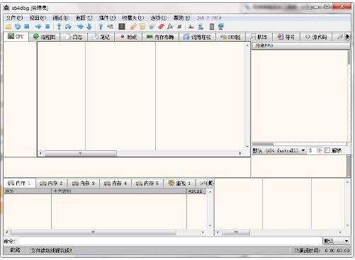Image resolution: width=355 pixels, height=260 pixels.
Task: Switch to the 日志 (Log) tab
Action: click(74, 37)
